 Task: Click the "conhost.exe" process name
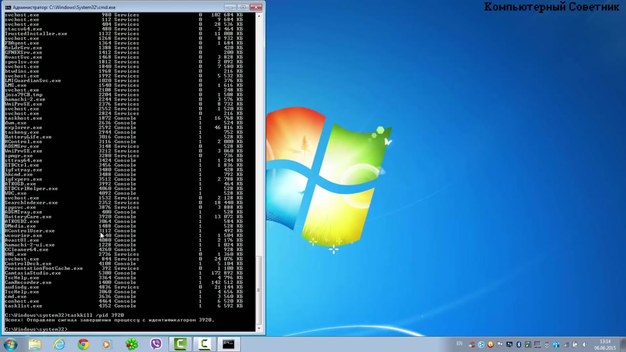22,301
